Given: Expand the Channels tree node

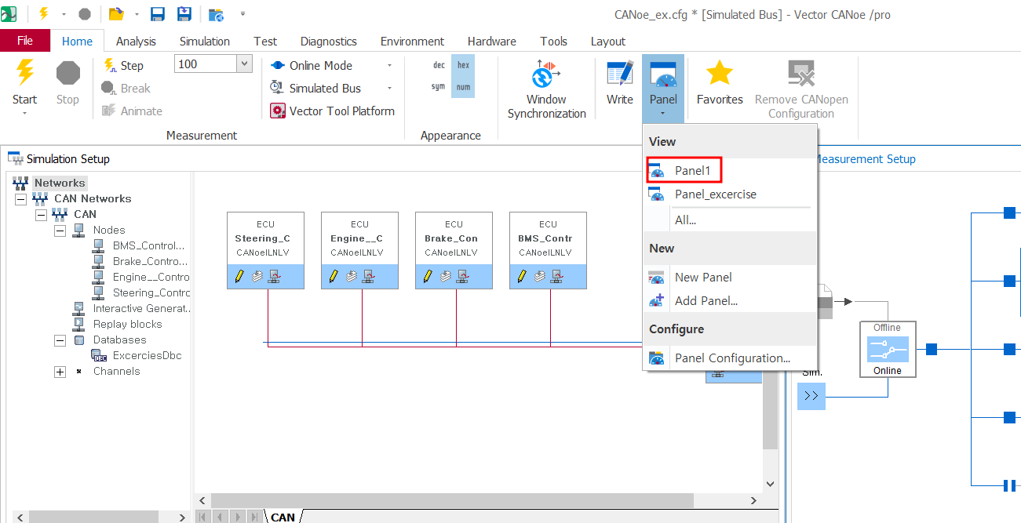Looking at the screenshot, I should tap(60, 372).
